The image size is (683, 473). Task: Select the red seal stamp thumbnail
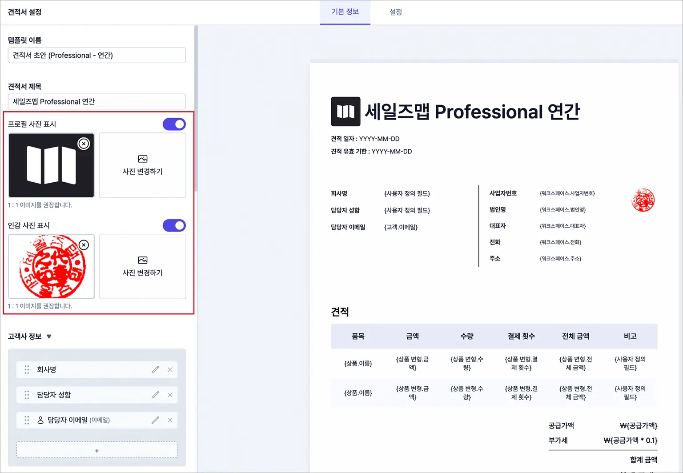51,267
